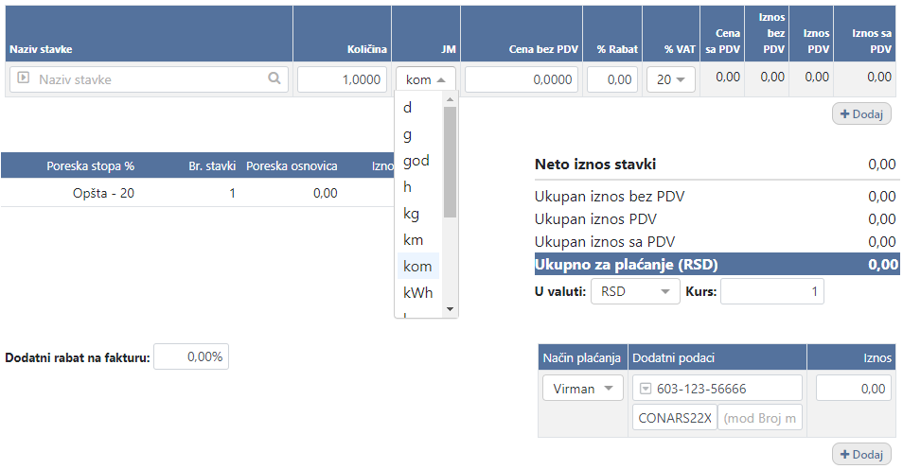
Task: Click the JM column header
Action: [426, 34]
